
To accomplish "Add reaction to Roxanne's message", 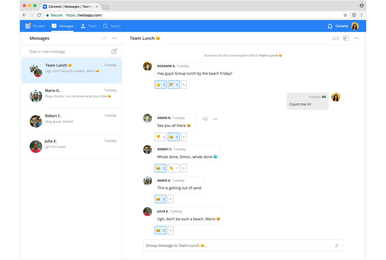I will pyautogui.click(x=184, y=85).
